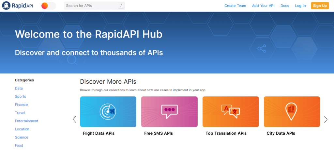Click the orange Sign Up button
This screenshot has width=334, height=150.
pyautogui.click(x=320, y=6)
